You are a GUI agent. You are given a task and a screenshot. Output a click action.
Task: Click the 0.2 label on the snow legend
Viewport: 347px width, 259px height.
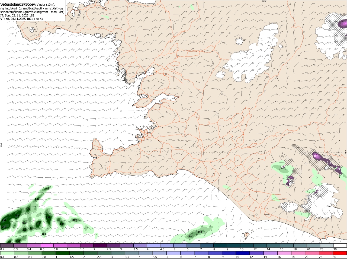click(2, 249)
